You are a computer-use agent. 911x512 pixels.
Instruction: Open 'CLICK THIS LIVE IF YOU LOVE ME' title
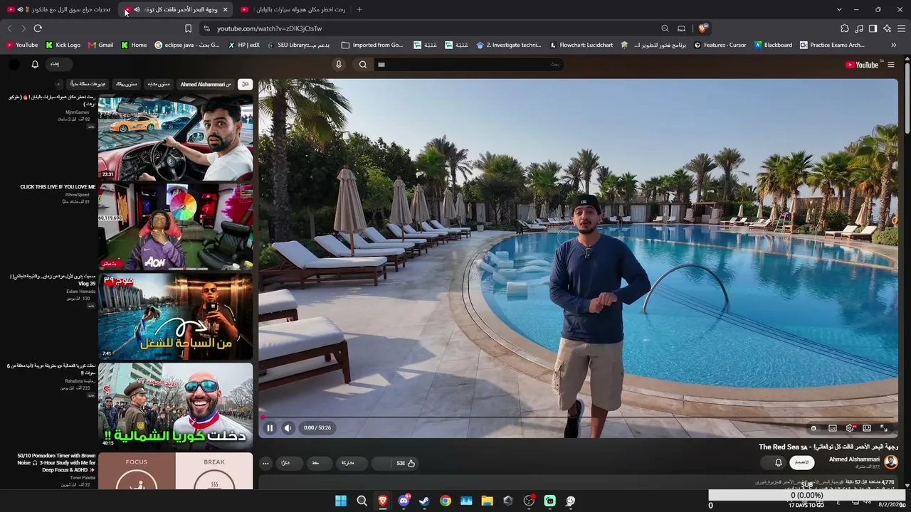58,187
